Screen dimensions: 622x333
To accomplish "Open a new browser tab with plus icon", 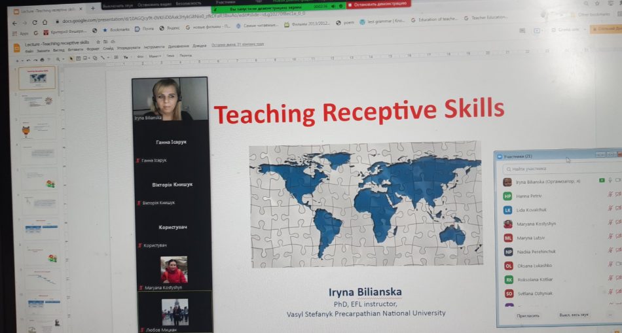I will pyautogui.click(x=92, y=9).
